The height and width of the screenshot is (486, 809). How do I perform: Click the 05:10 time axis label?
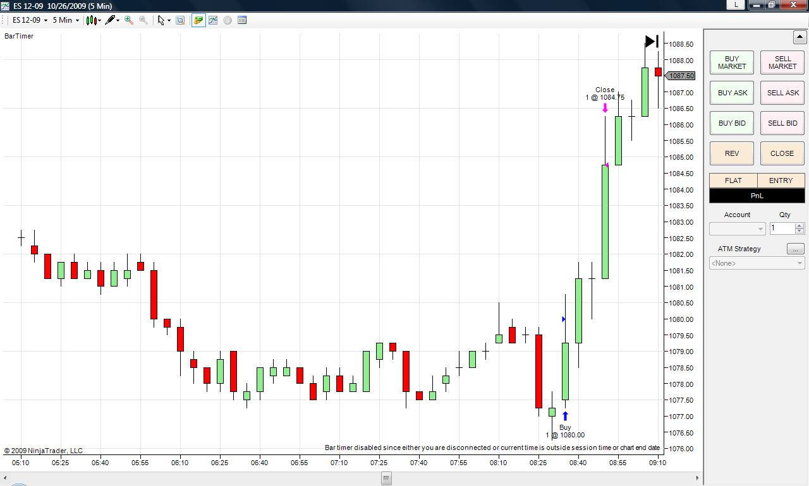(21, 463)
